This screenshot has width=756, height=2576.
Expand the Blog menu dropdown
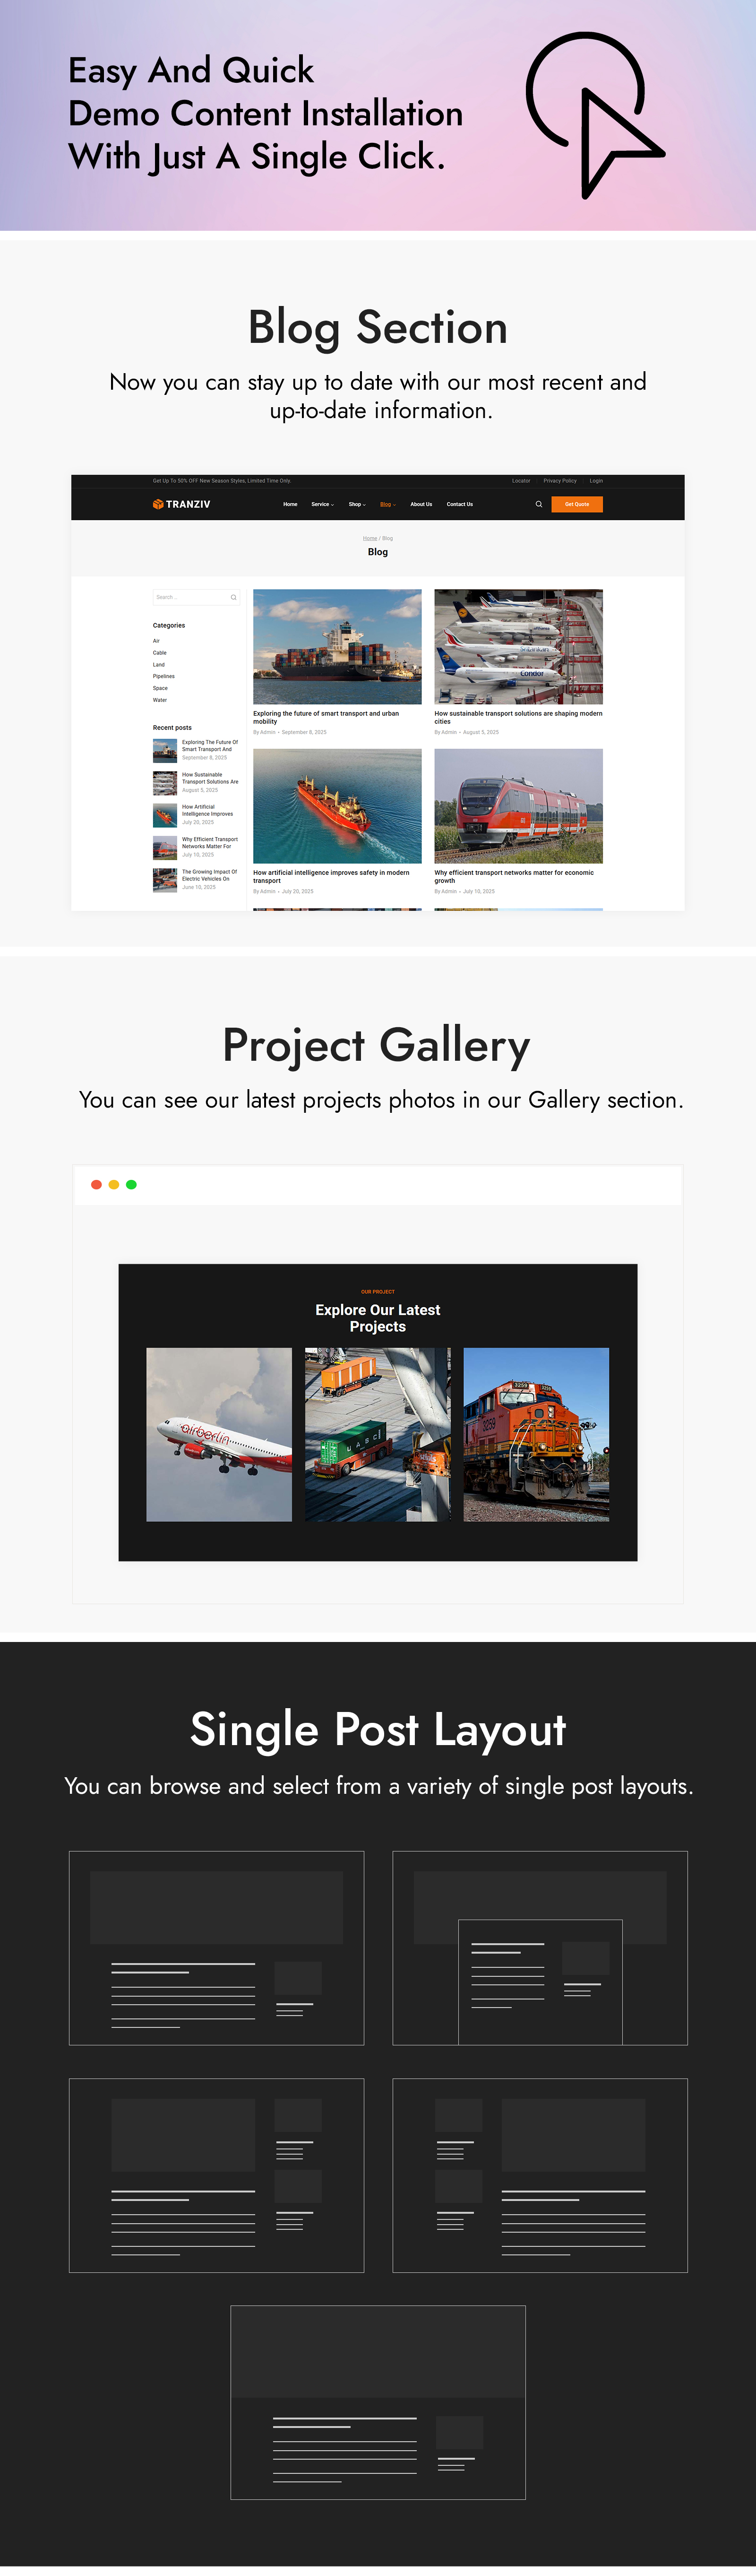coord(387,504)
